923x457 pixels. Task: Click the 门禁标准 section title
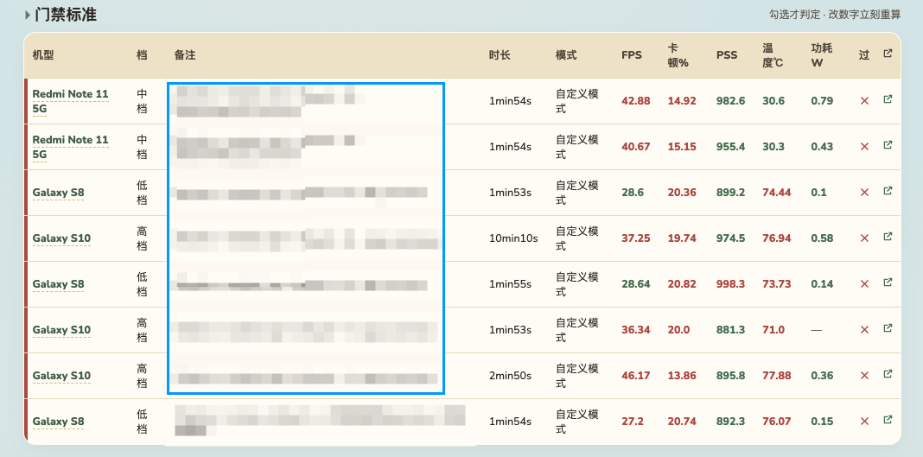click(x=66, y=16)
